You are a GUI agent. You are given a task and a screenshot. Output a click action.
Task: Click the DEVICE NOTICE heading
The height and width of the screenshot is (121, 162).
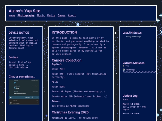[x=19, y=33]
